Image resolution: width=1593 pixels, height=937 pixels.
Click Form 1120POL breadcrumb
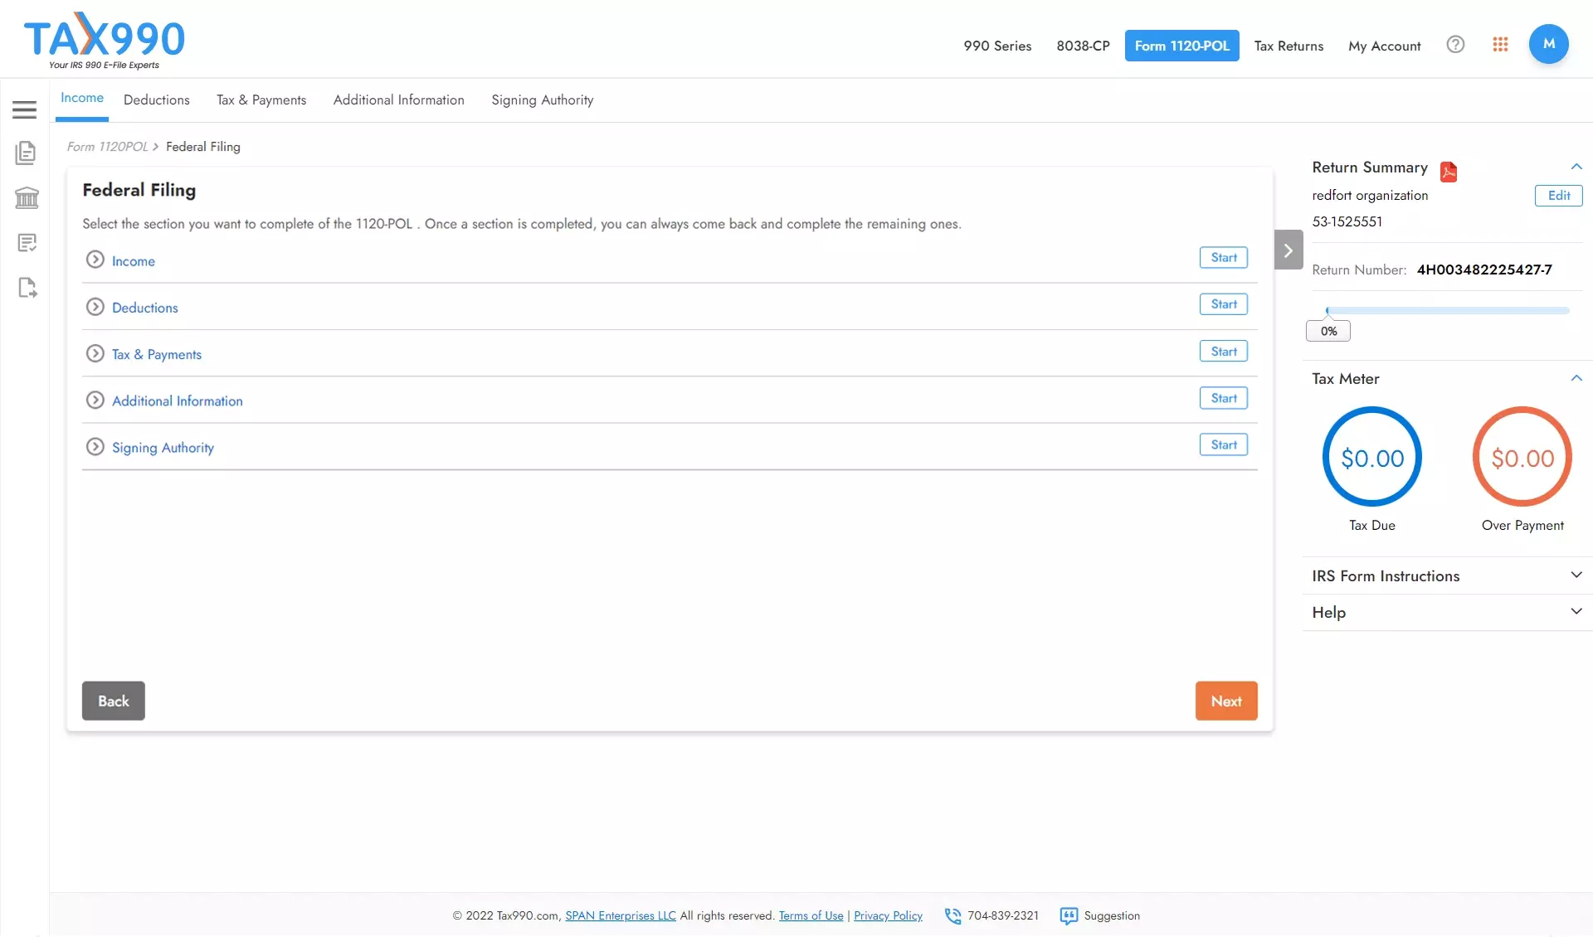108,147
